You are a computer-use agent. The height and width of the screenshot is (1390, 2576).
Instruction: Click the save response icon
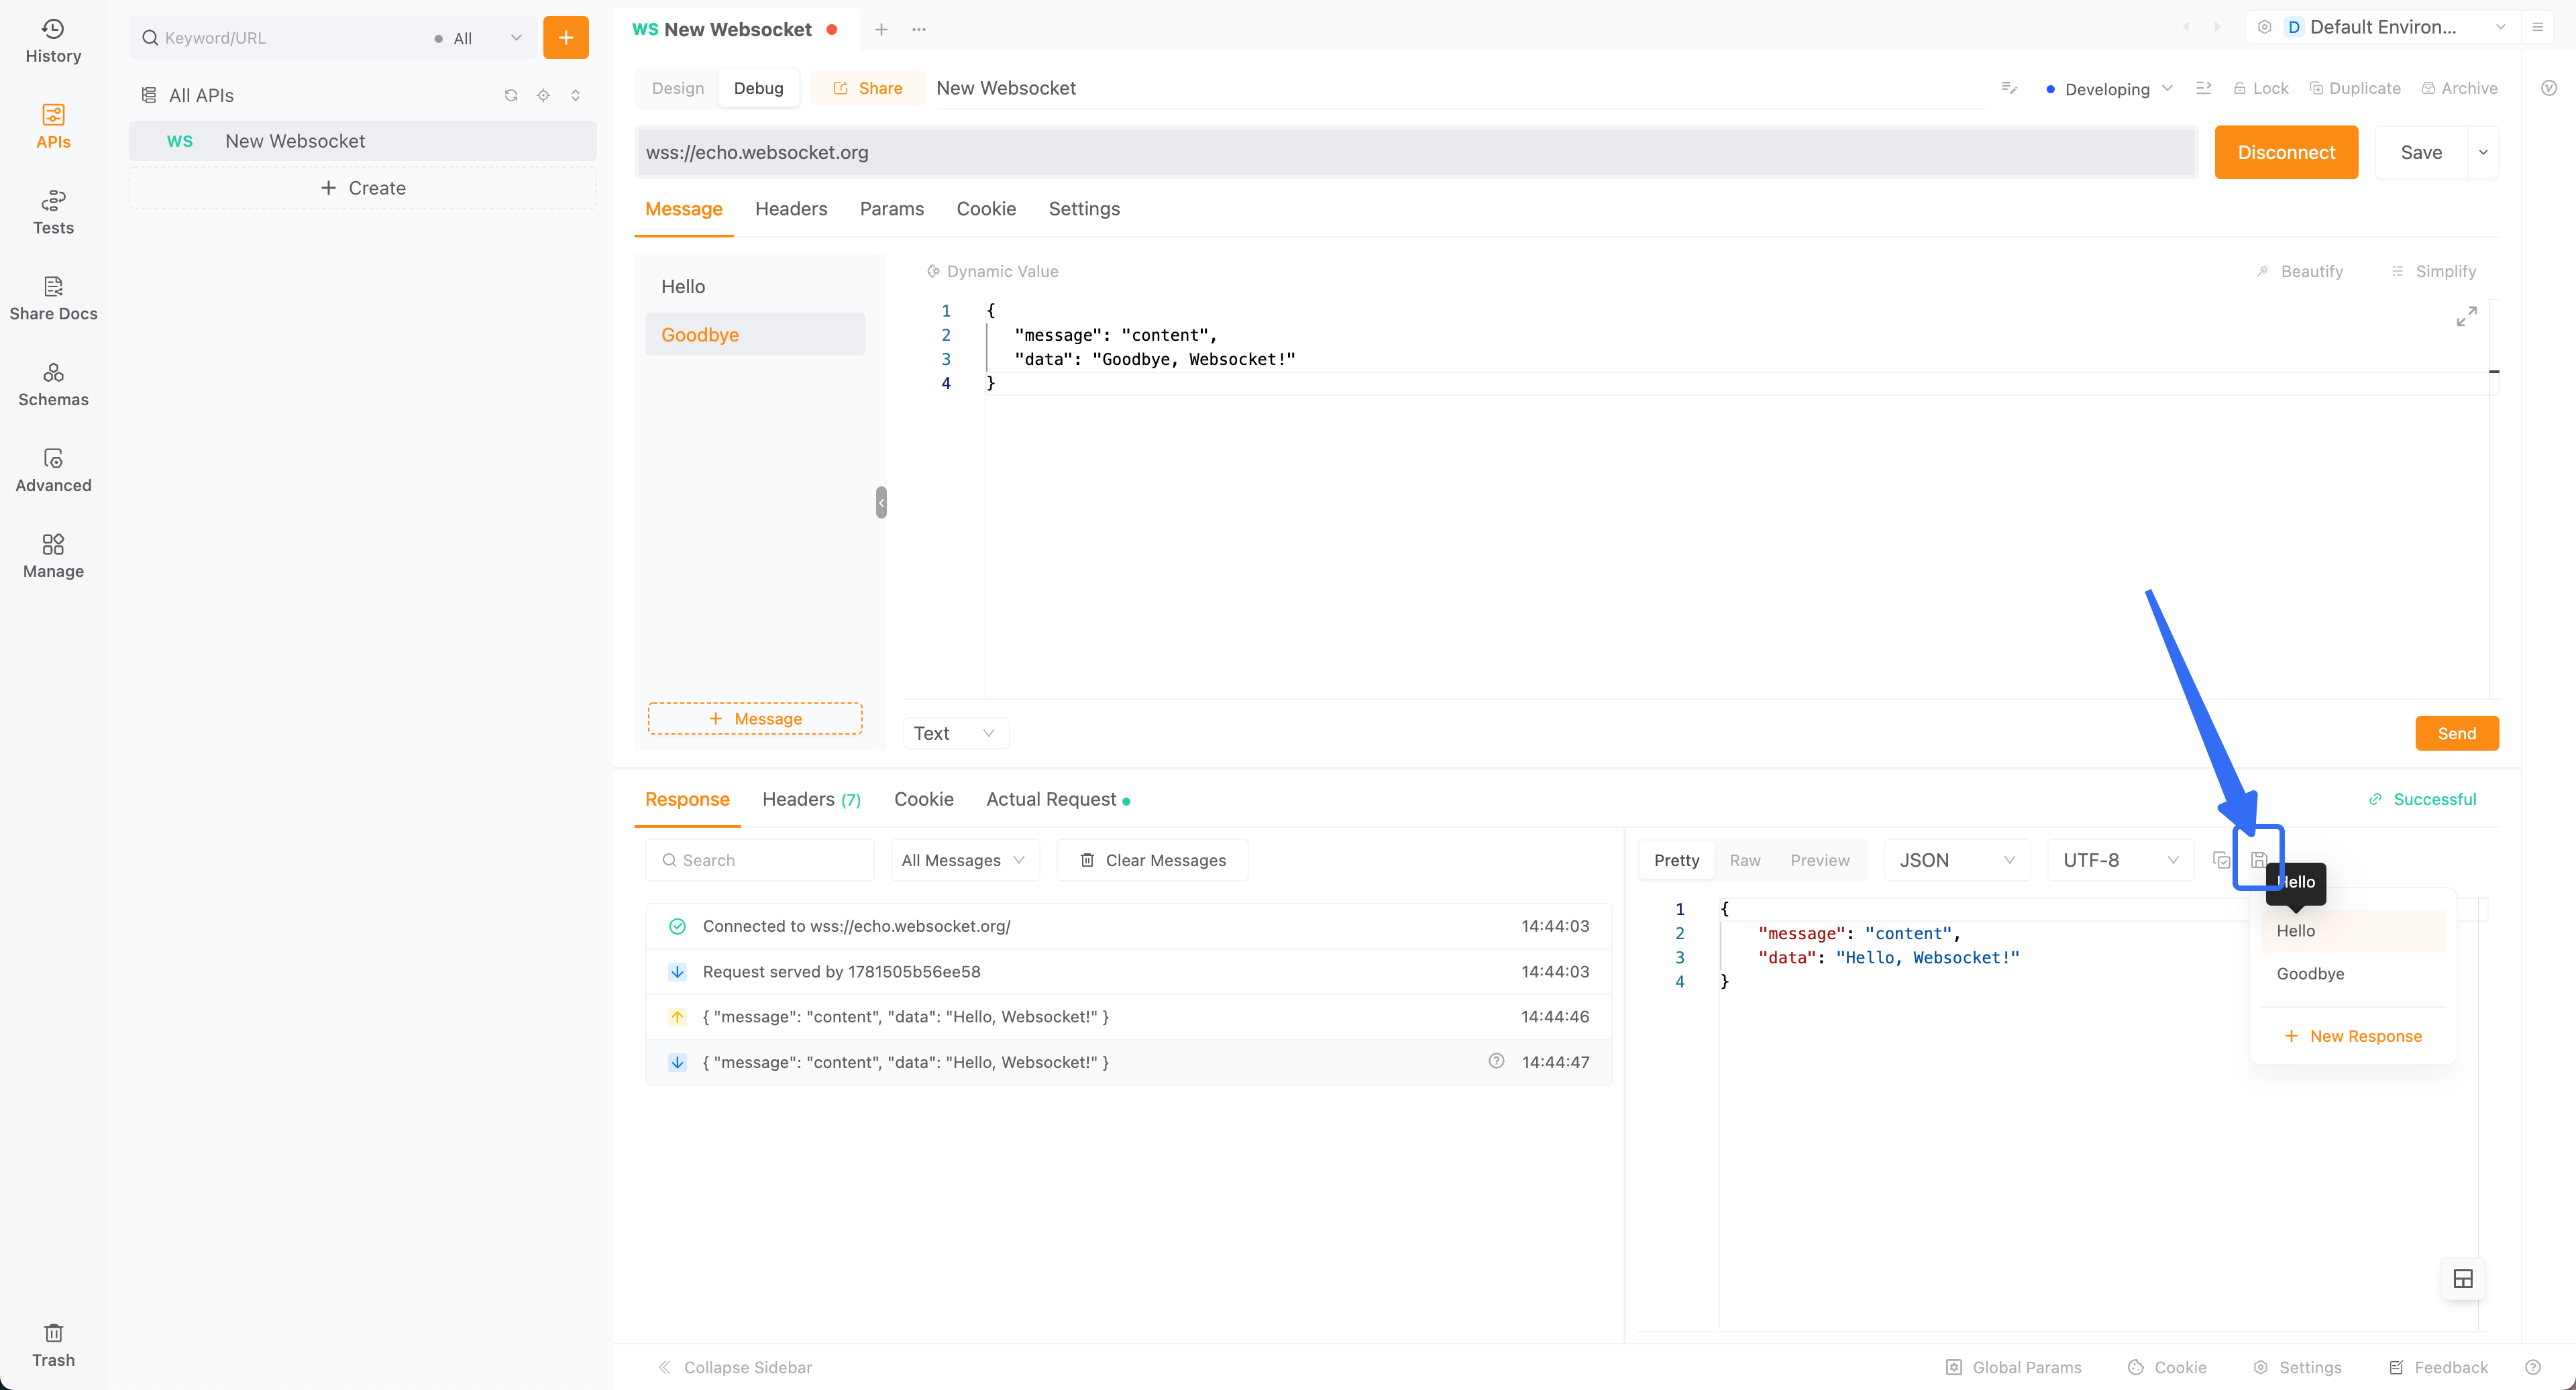(2258, 860)
